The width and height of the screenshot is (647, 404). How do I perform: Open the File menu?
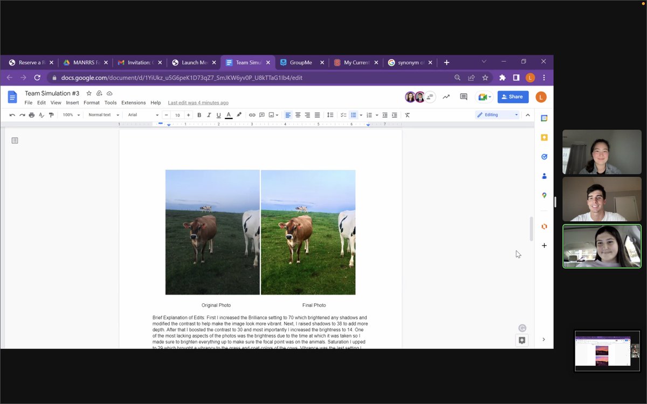tap(29, 102)
